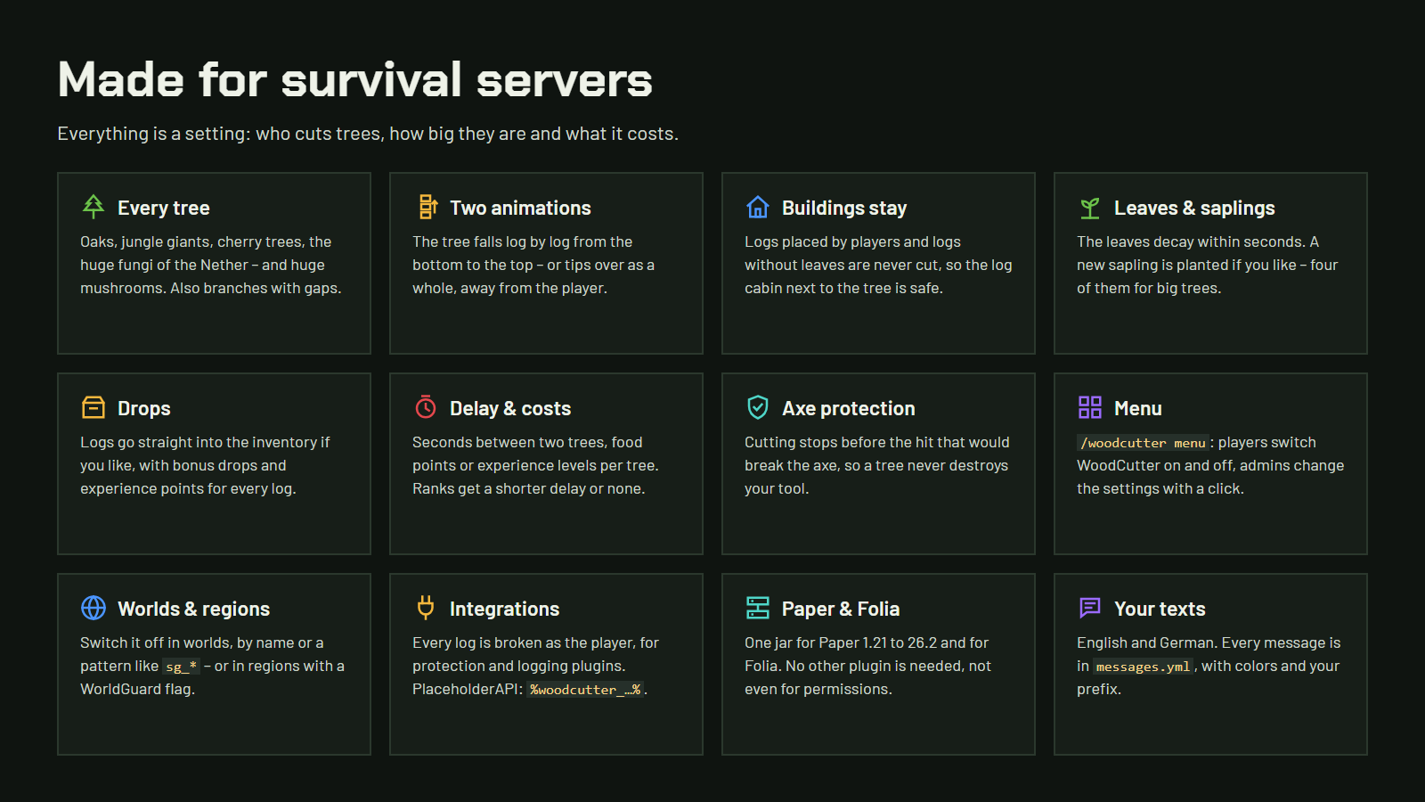Viewport: 1425px width, 802px height.
Task: Select the 'Two animations' card title
Action: click(520, 208)
